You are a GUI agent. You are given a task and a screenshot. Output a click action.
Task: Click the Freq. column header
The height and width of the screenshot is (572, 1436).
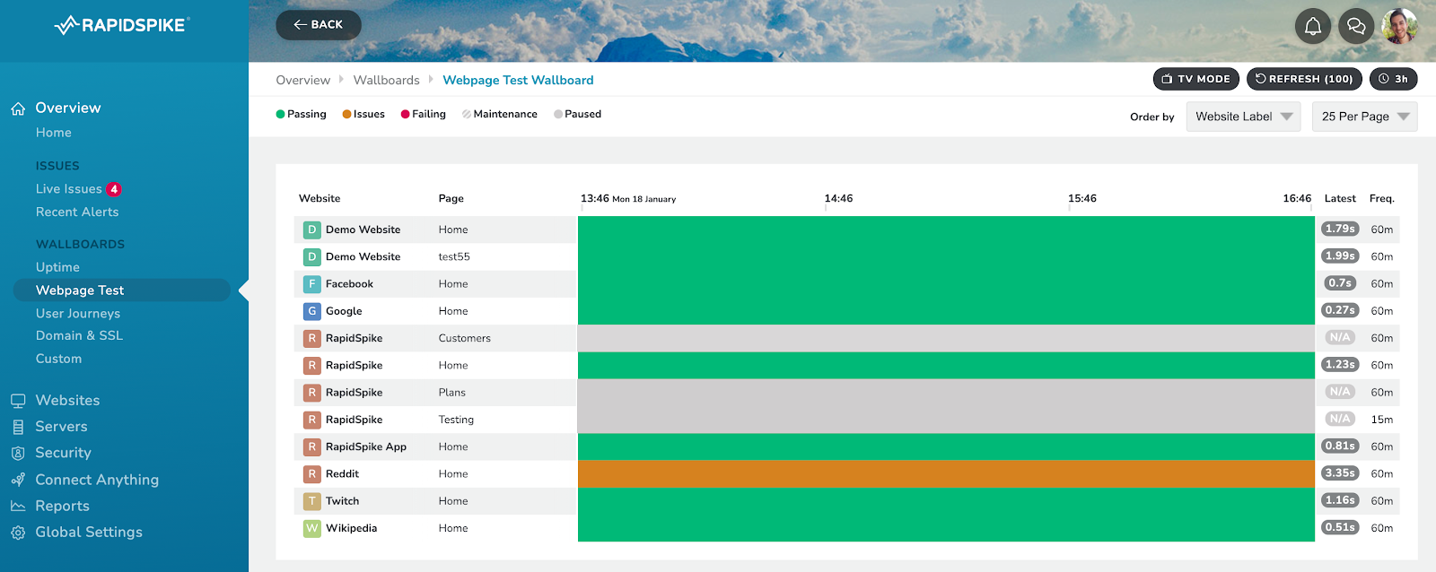point(1382,199)
